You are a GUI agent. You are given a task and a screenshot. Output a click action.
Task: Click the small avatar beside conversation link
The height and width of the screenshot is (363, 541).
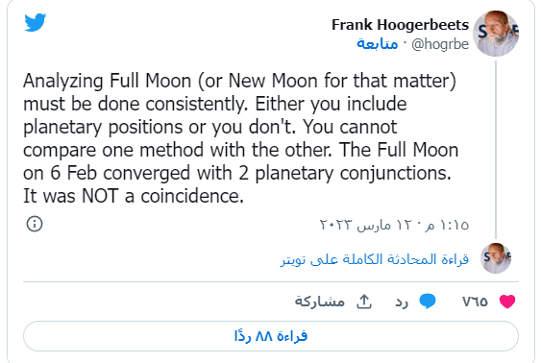point(496,258)
